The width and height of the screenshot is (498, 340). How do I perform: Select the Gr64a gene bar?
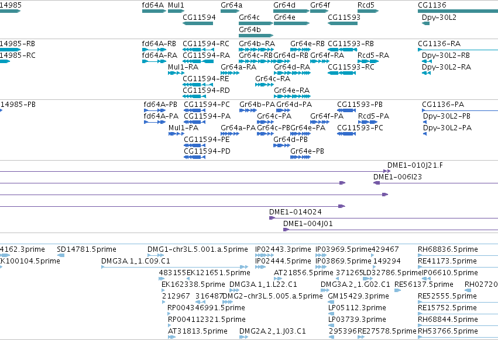tap(230, 11)
